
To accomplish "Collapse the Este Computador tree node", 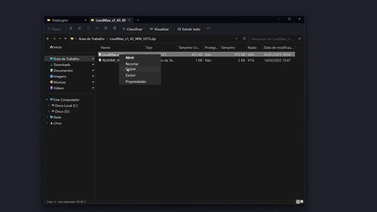I will (x=47, y=100).
